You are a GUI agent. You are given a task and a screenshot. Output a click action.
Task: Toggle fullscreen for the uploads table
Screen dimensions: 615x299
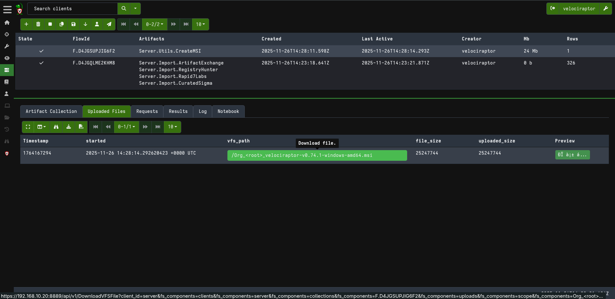point(28,127)
